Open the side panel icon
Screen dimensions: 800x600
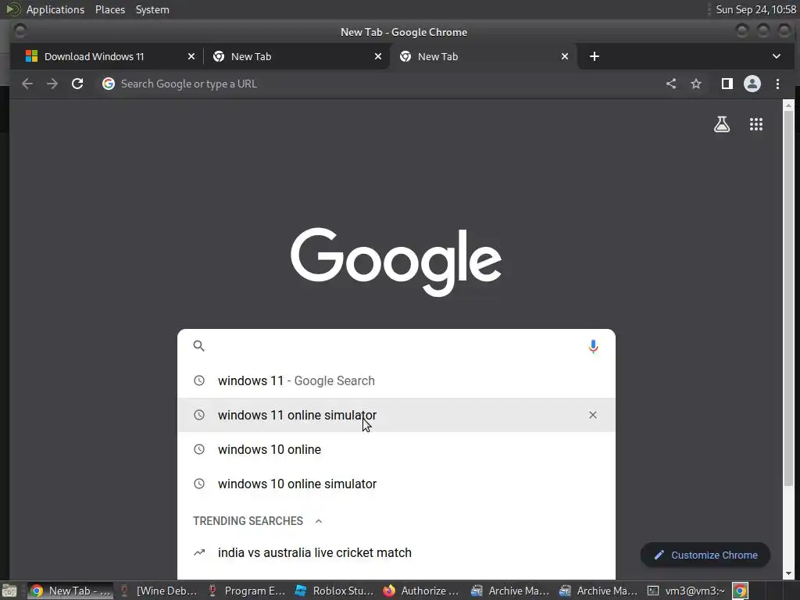click(x=727, y=84)
